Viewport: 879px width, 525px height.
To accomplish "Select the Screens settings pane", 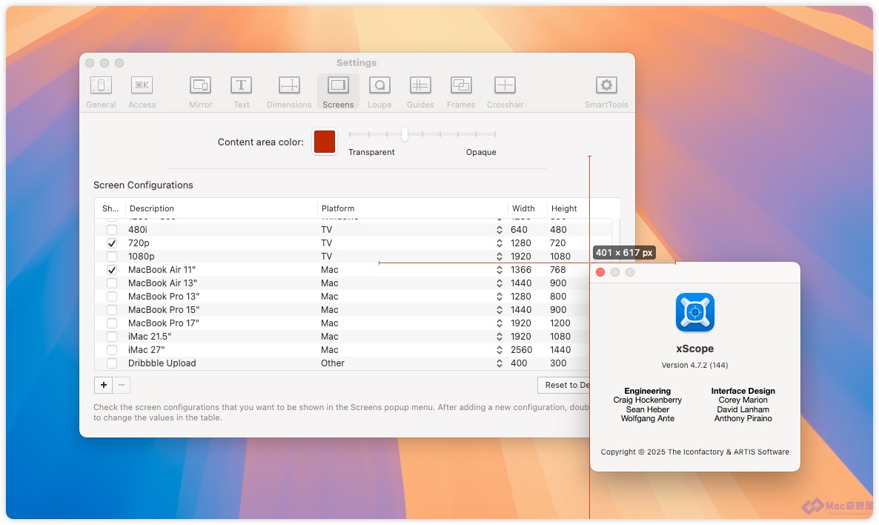I will [x=338, y=93].
